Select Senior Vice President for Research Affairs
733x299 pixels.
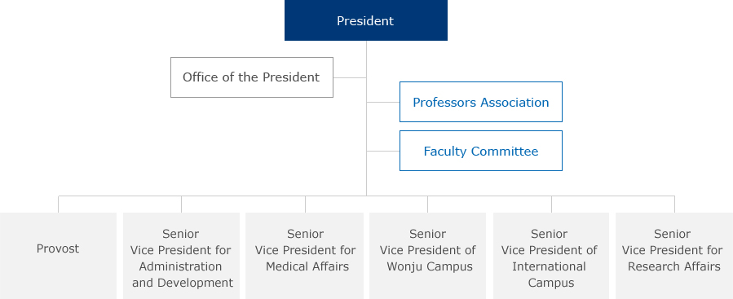[674, 256]
